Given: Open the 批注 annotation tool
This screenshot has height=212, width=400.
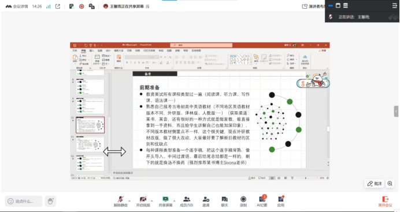Looking at the screenshot, I should tap(375, 184).
